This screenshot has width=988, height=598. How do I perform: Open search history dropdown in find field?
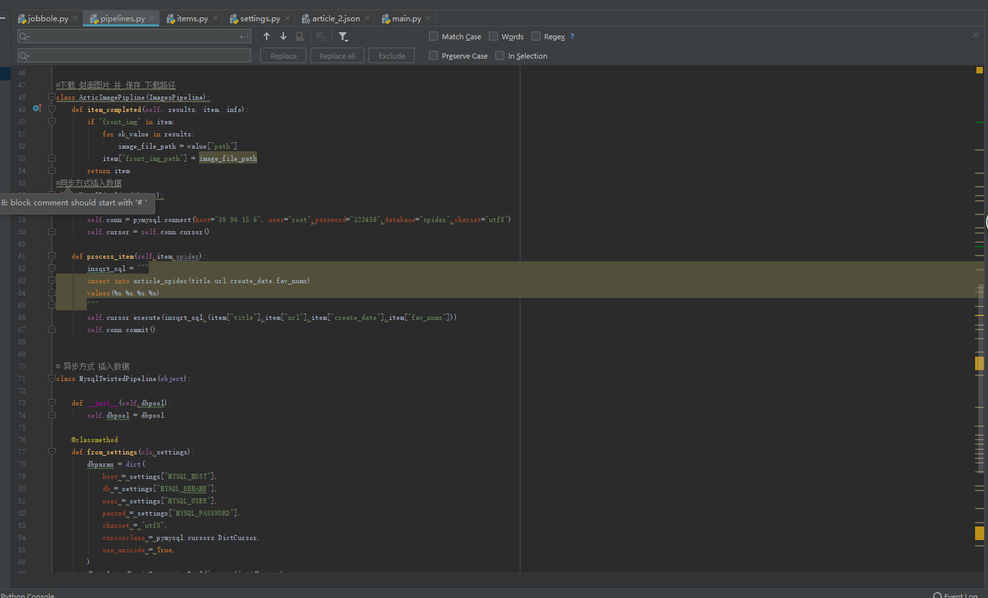click(24, 37)
